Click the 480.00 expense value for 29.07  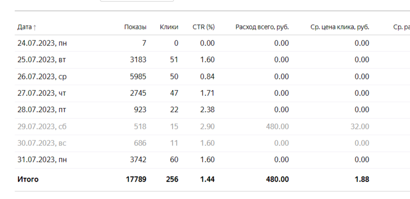277,127
